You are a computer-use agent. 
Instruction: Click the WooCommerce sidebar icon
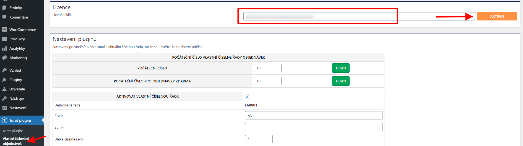point(4,30)
